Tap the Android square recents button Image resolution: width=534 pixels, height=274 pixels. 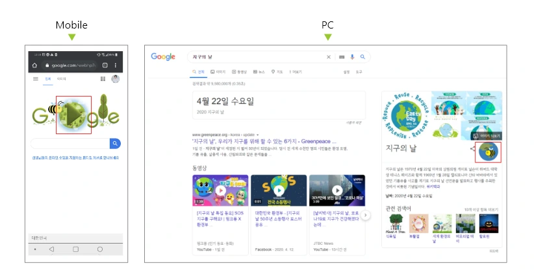(x=75, y=249)
